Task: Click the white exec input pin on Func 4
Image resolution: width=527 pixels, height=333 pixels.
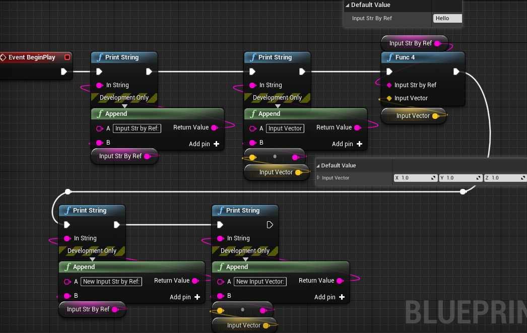Action: tap(389, 72)
